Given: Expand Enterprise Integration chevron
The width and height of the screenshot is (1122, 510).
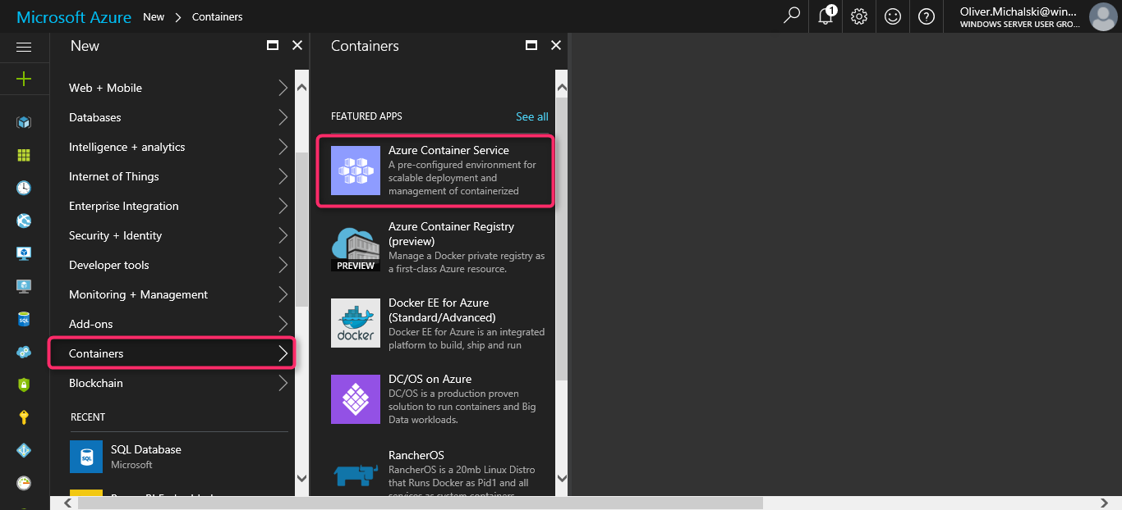Looking at the screenshot, I should pos(283,206).
